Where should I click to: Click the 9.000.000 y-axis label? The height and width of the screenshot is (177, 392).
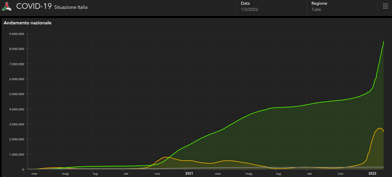tap(16, 34)
